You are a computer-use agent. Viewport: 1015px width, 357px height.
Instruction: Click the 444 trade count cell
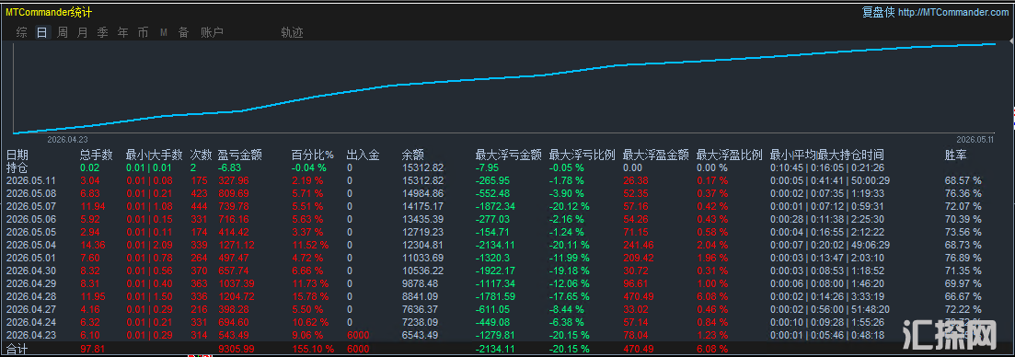click(198, 206)
